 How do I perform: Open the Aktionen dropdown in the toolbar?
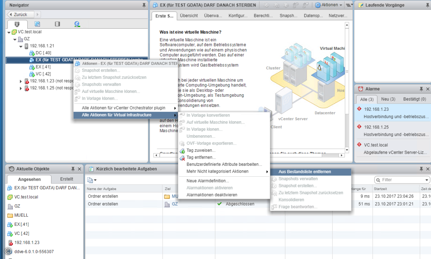[x=328, y=5]
